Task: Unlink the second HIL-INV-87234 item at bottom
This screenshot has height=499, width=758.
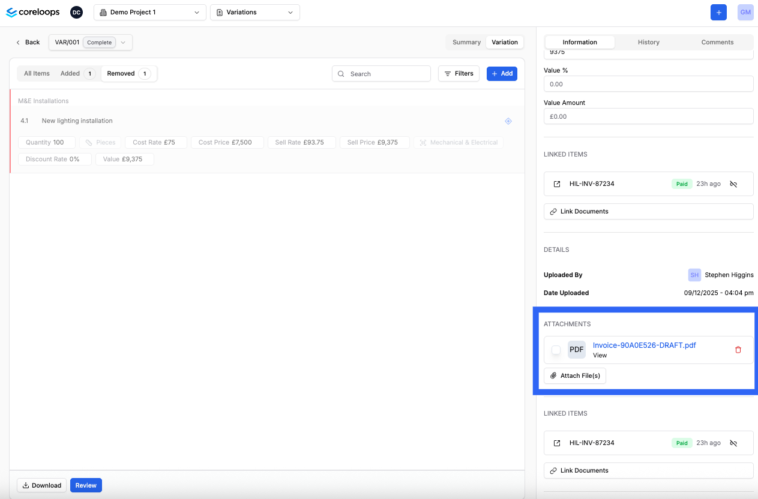Action: pos(733,443)
